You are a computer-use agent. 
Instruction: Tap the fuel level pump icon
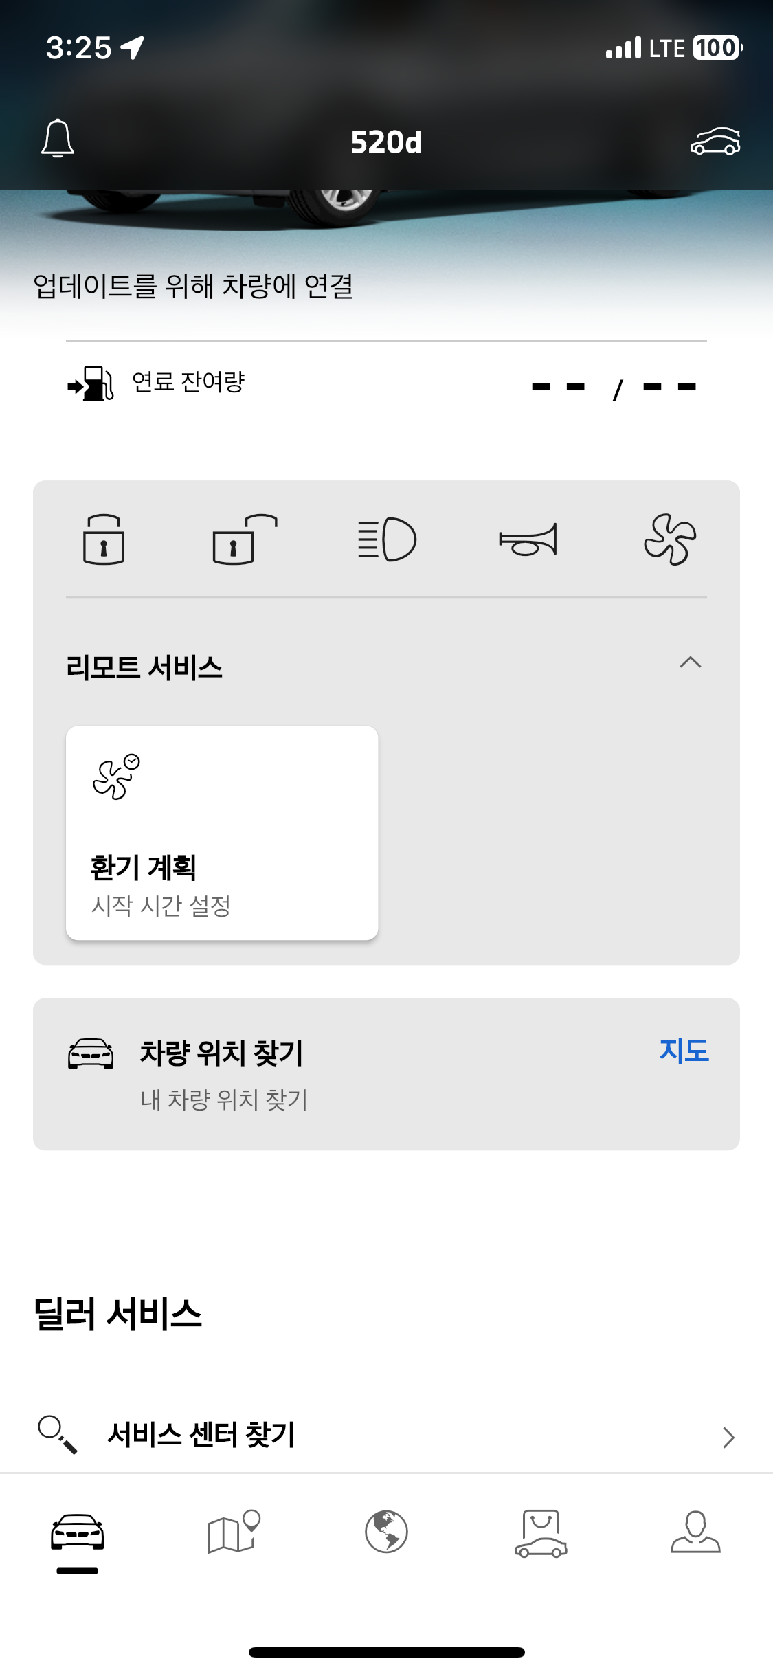pyautogui.click(x=90, y=383)
